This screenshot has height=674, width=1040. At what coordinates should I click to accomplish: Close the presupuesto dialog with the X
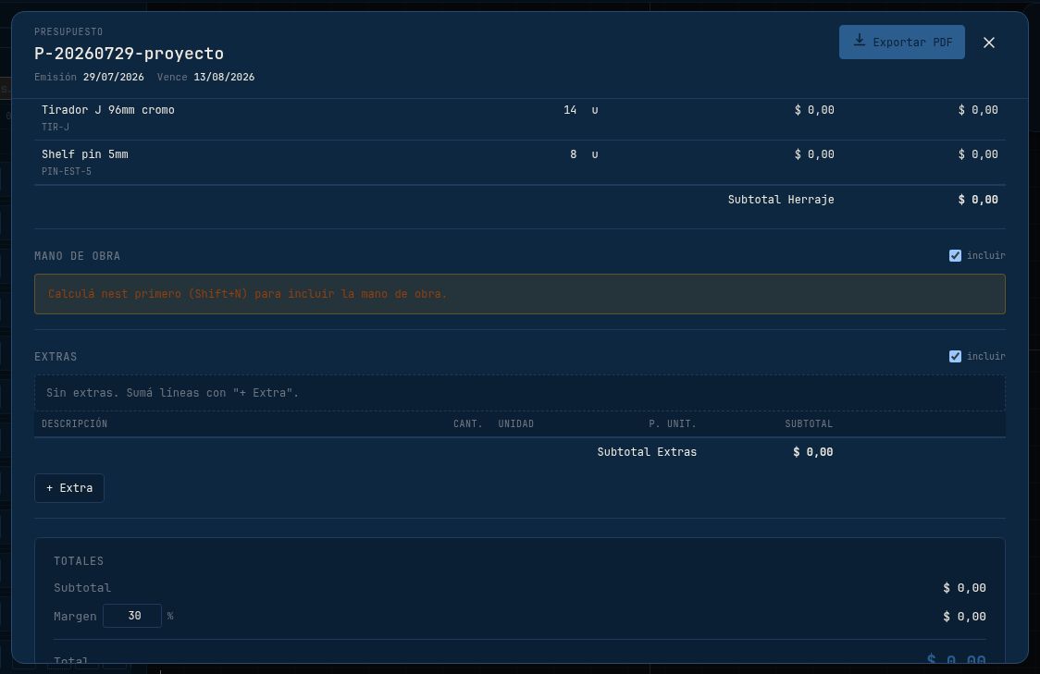tap(989, 43)
